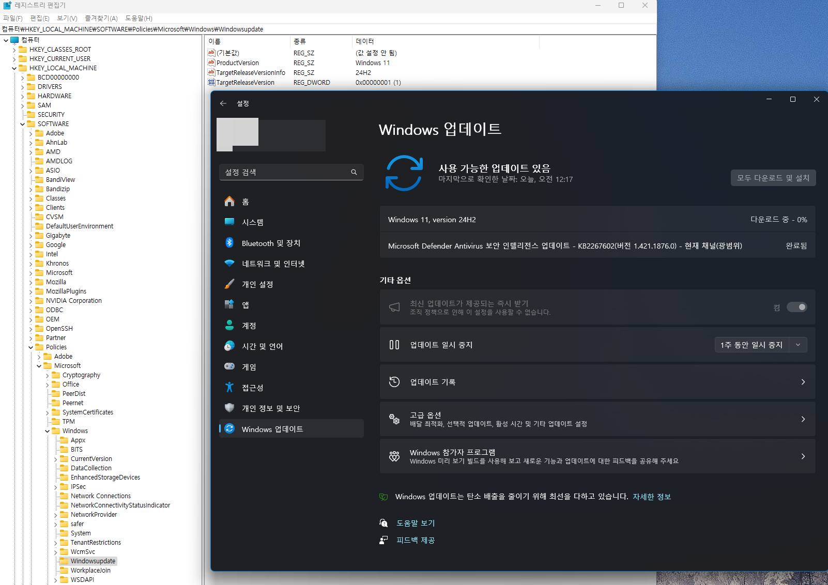Click the search magnifier in 설정 검색
The image size is (828, 585).
tap(354, 172)
